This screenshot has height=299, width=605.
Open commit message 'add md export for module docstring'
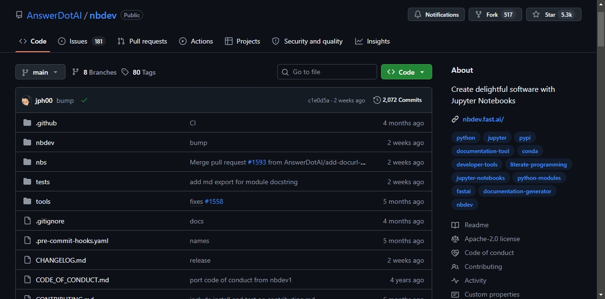coord(244,182)
